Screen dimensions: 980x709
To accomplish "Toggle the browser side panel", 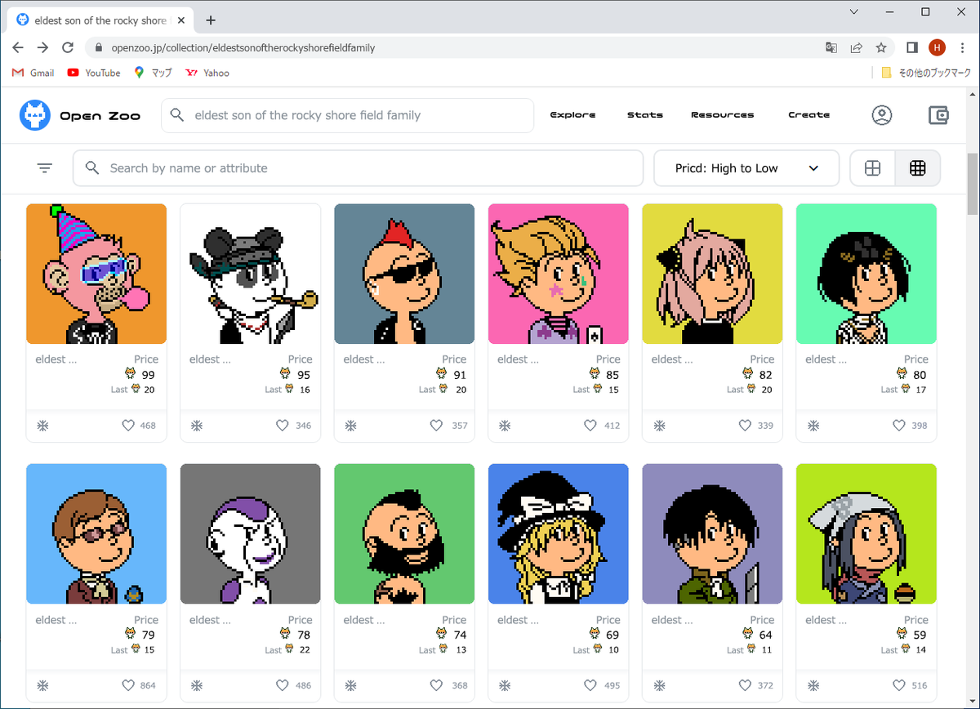I will point(912,47).
